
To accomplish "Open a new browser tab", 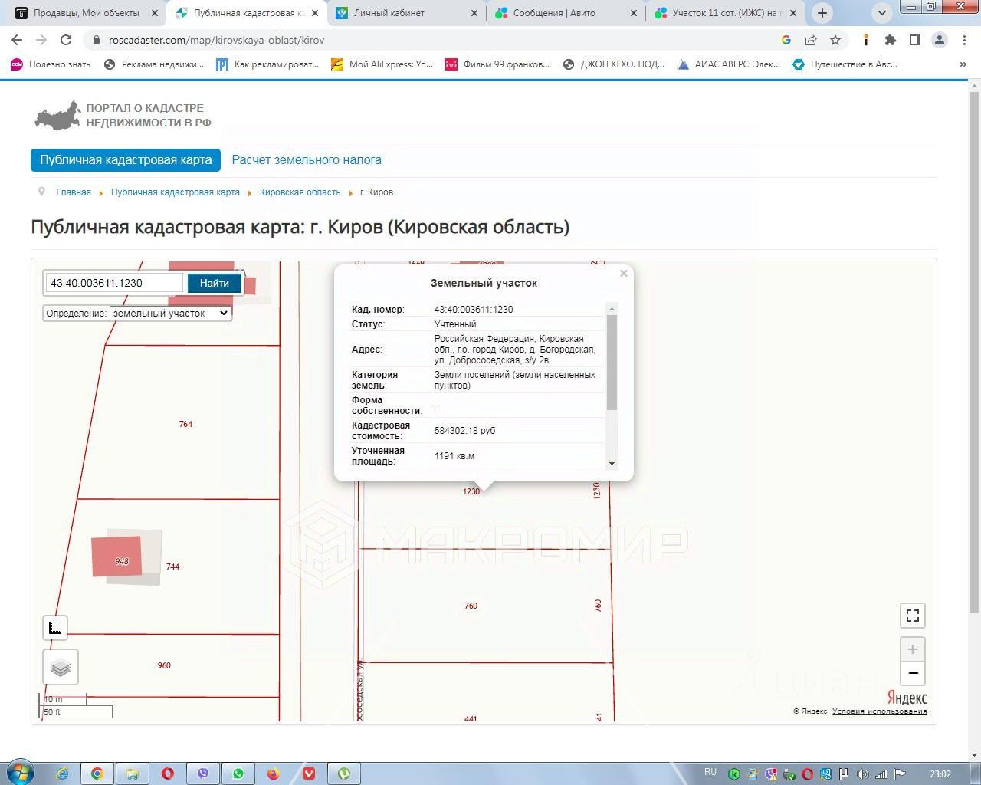I will pyautogui.click(x=822, y=13).
